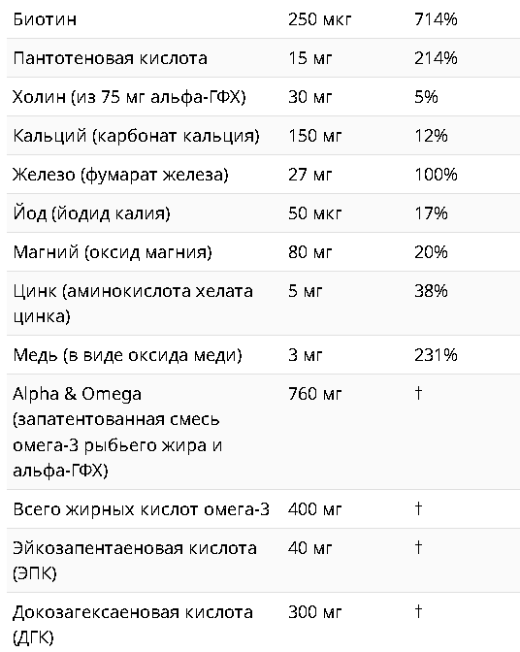The image size is (520, 652).
Task: Click the Биотин ingredient name
Action: (x=45, y=19)
